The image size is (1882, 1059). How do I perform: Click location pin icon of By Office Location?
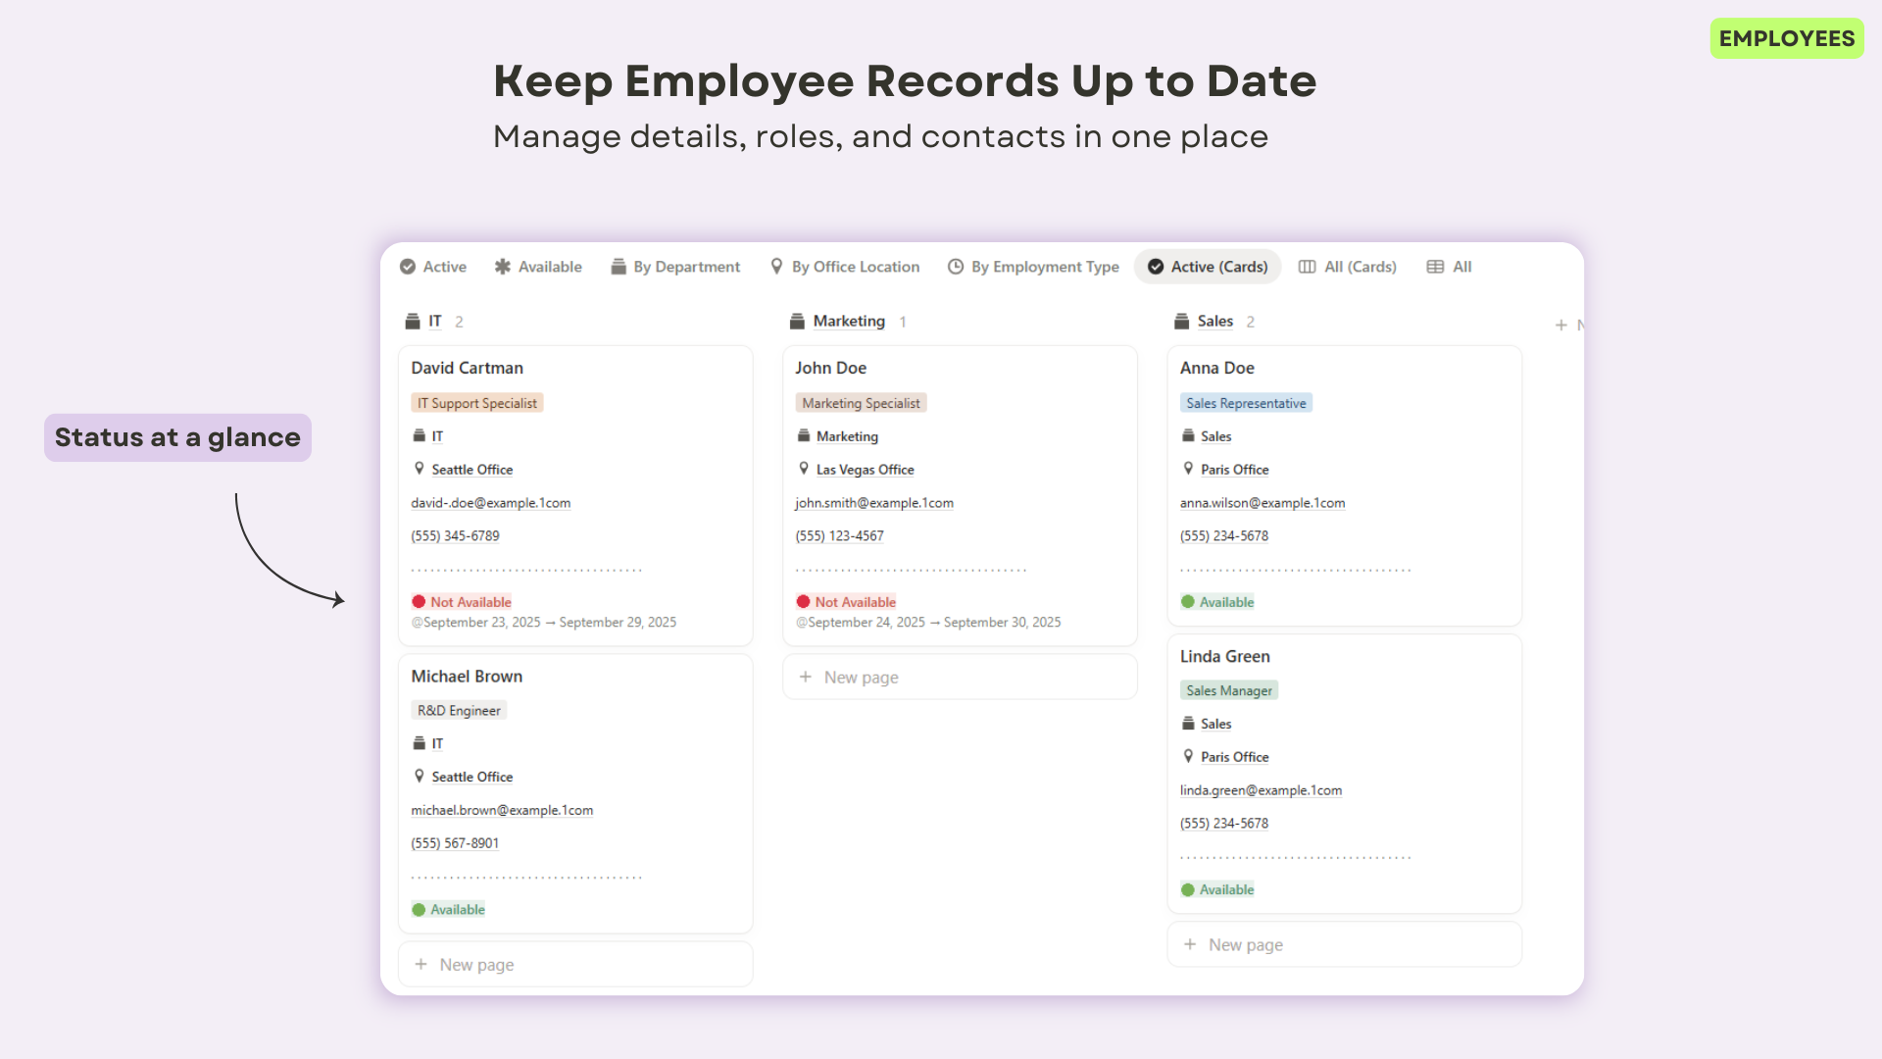(x=776, y=267)
